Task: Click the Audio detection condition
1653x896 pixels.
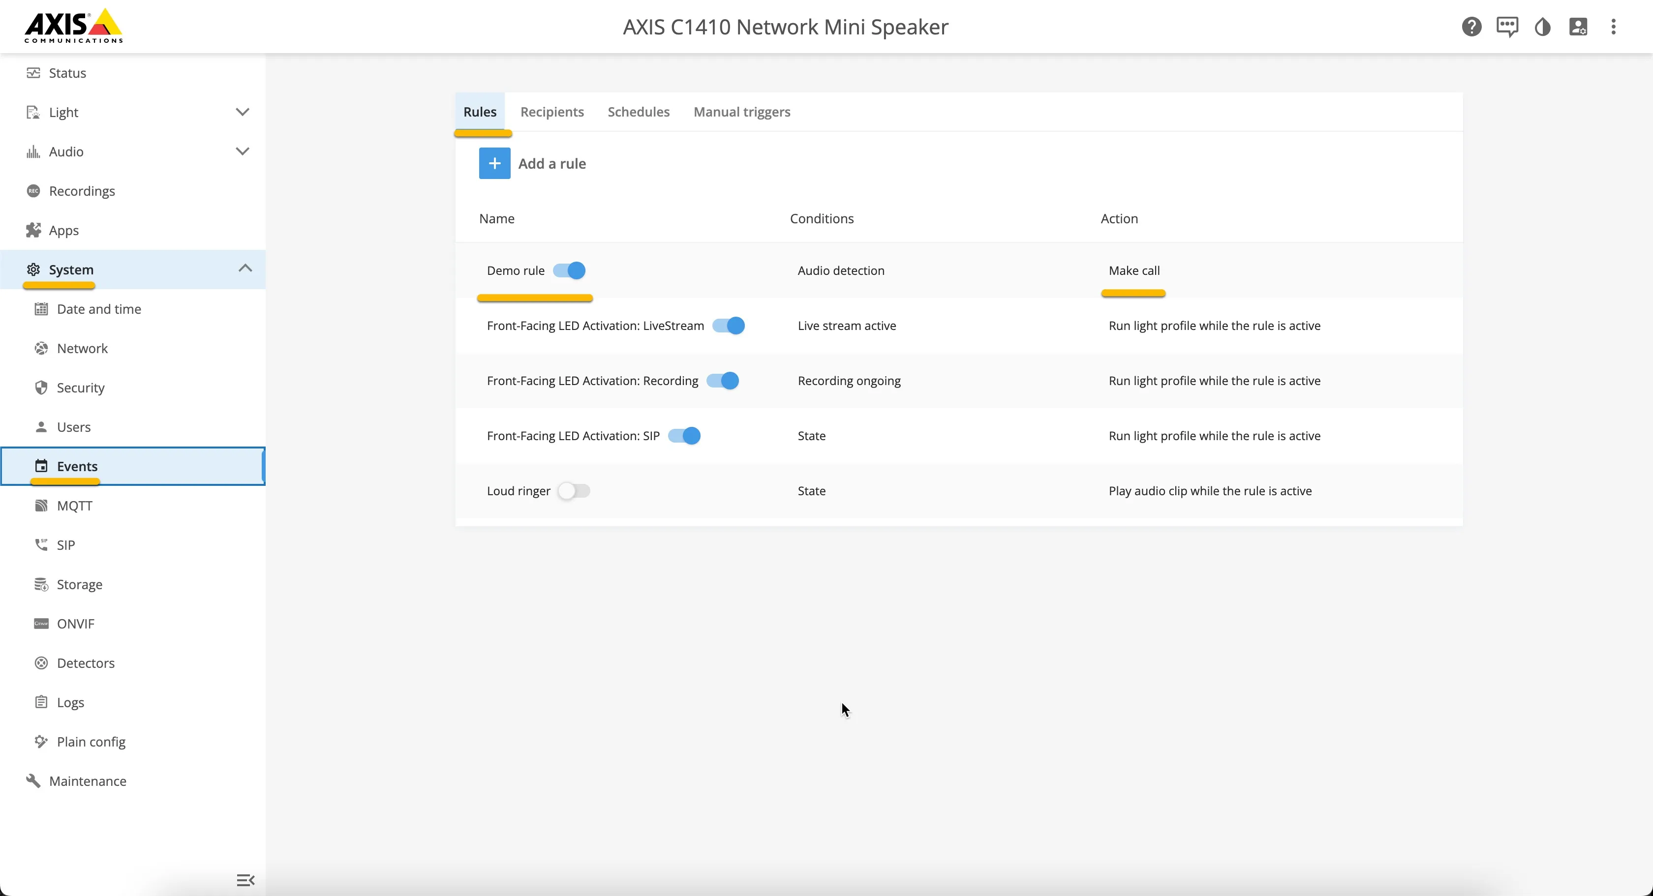Action: click(841, 270)
